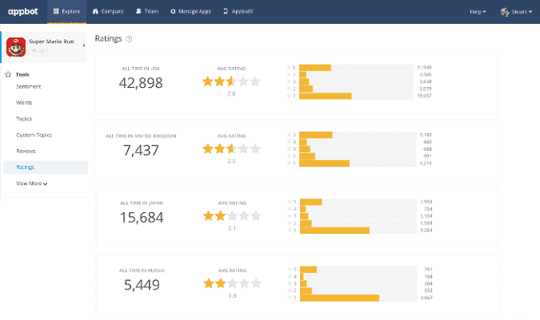540x320 pixels.
Task: Open the Sentiment tool
Action: click(29, 86)
